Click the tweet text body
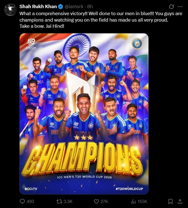The height and width of the screenshot is (208, 188). 101,20
